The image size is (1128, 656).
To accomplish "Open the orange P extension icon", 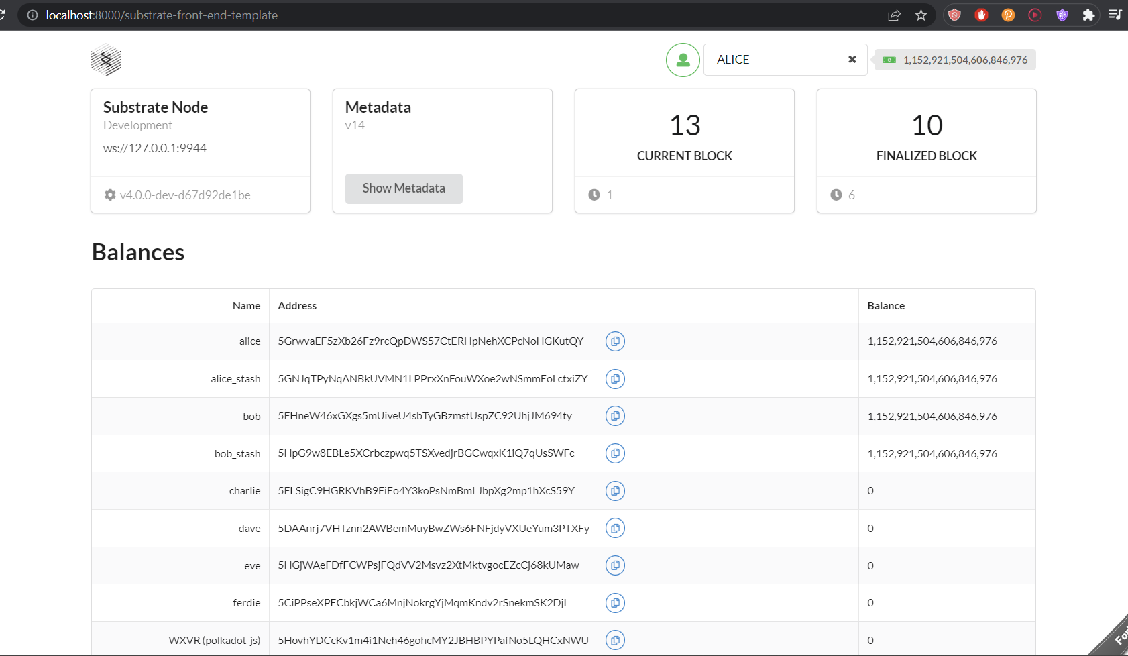I will pos(1008,15).
